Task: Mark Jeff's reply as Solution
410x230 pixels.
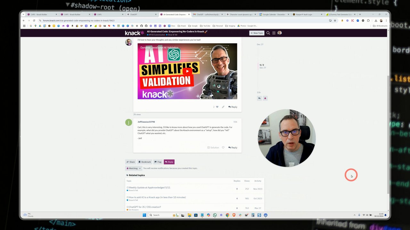Action: [x=213, y=148]
